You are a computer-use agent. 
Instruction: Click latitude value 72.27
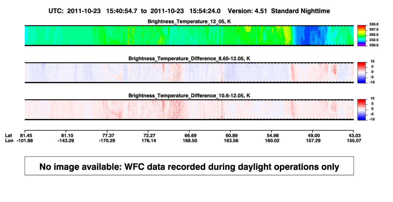click(x=149, y=135)
